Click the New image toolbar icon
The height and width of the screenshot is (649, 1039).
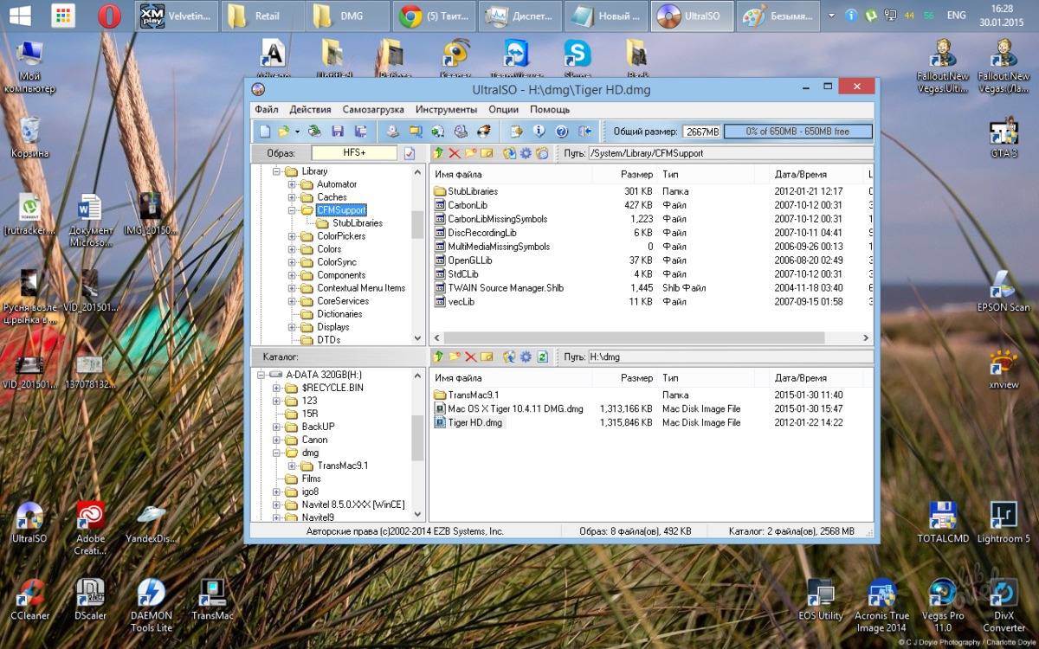point(265,132)
